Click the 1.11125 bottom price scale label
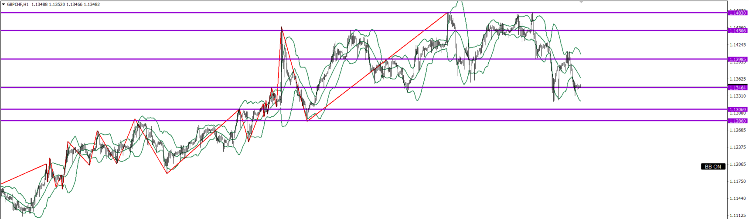749x219 pixels. pyautogui.click(x=738, y=215)
